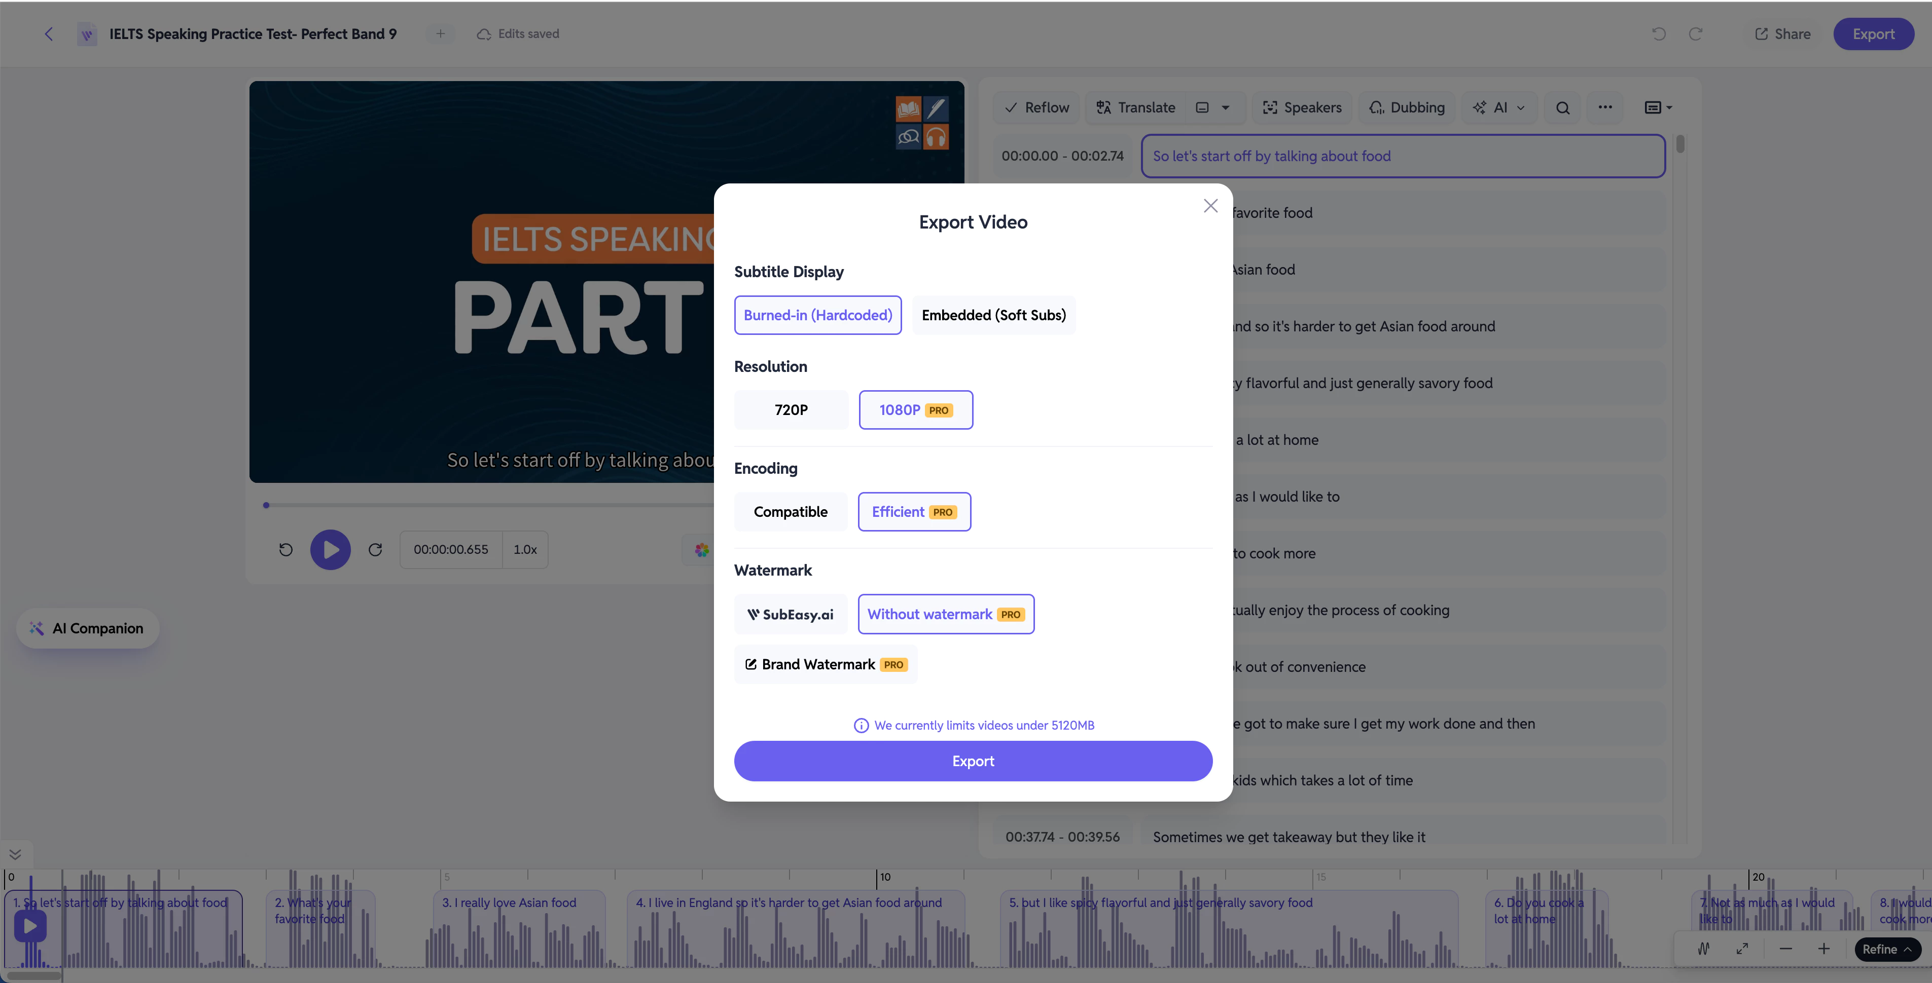
Task: Undo the last edit
Action: pyautogui.click(x=1659, y=34)
